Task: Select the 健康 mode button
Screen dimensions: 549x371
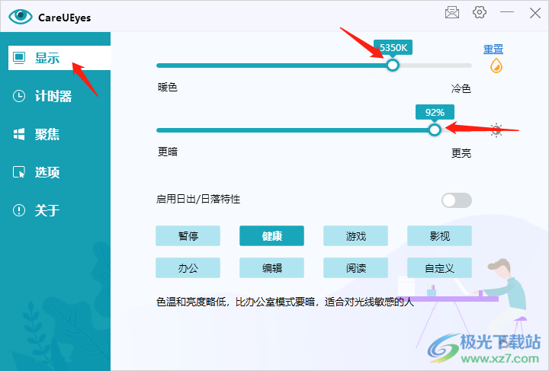Action: (271, 236)
